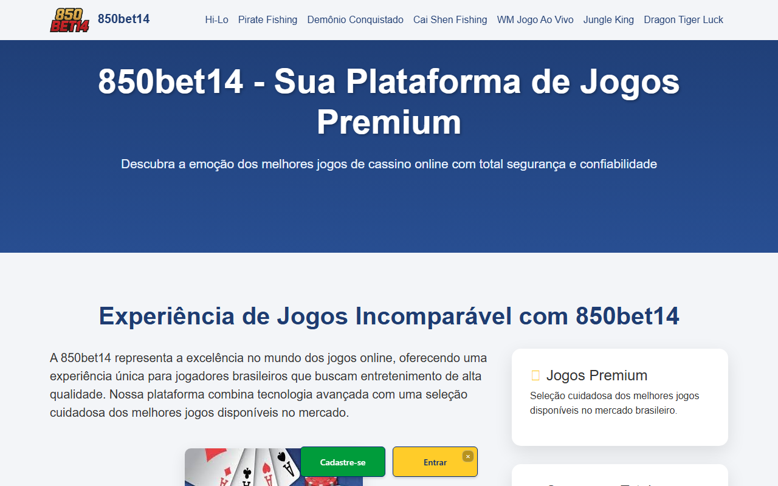Open the Hi-Lo menu item

click(216, 19)
